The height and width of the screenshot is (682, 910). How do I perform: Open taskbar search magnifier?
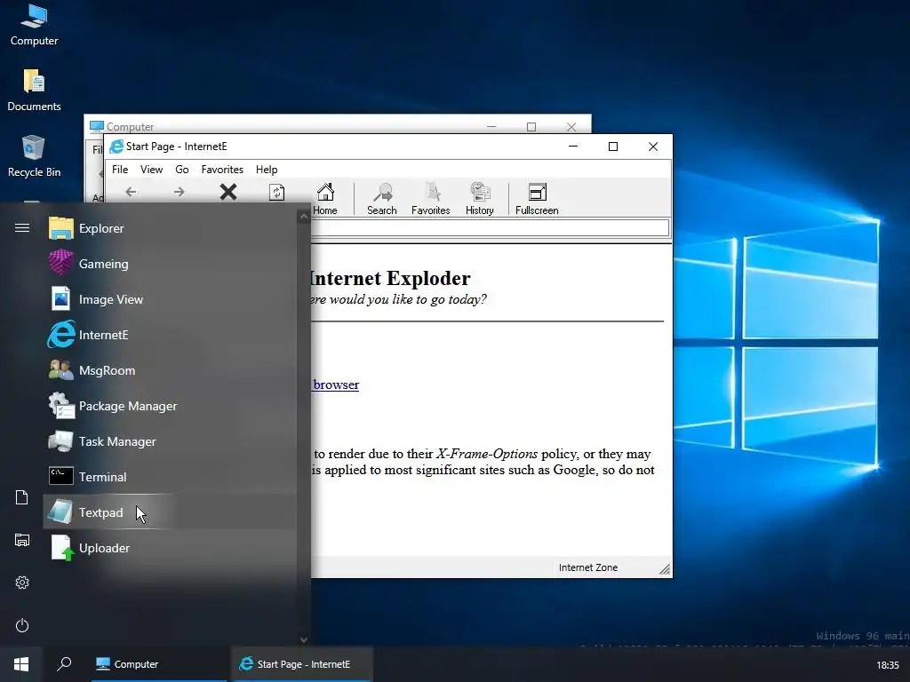point(64,664)
